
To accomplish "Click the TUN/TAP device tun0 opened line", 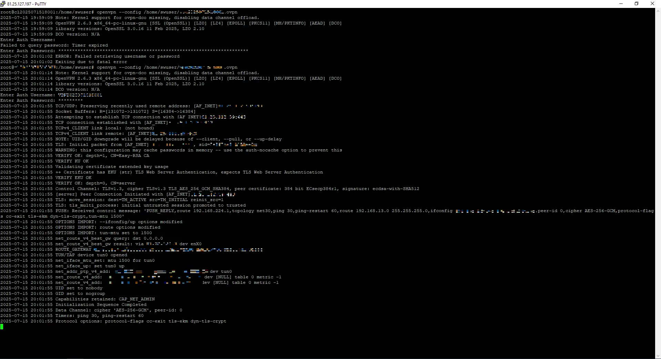I will (91, 255).
